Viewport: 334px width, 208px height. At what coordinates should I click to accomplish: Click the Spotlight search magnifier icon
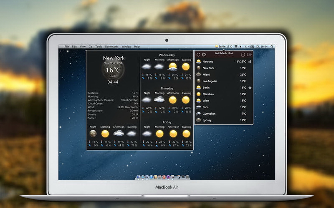click(x=272, y=47)
